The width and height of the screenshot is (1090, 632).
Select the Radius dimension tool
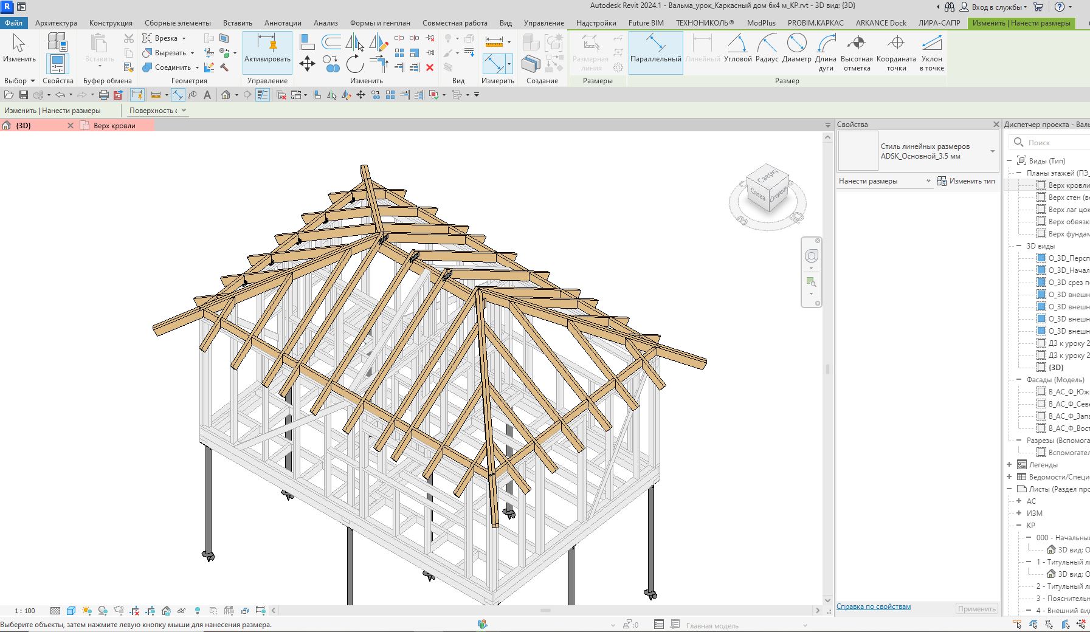[x=768, y=51]
